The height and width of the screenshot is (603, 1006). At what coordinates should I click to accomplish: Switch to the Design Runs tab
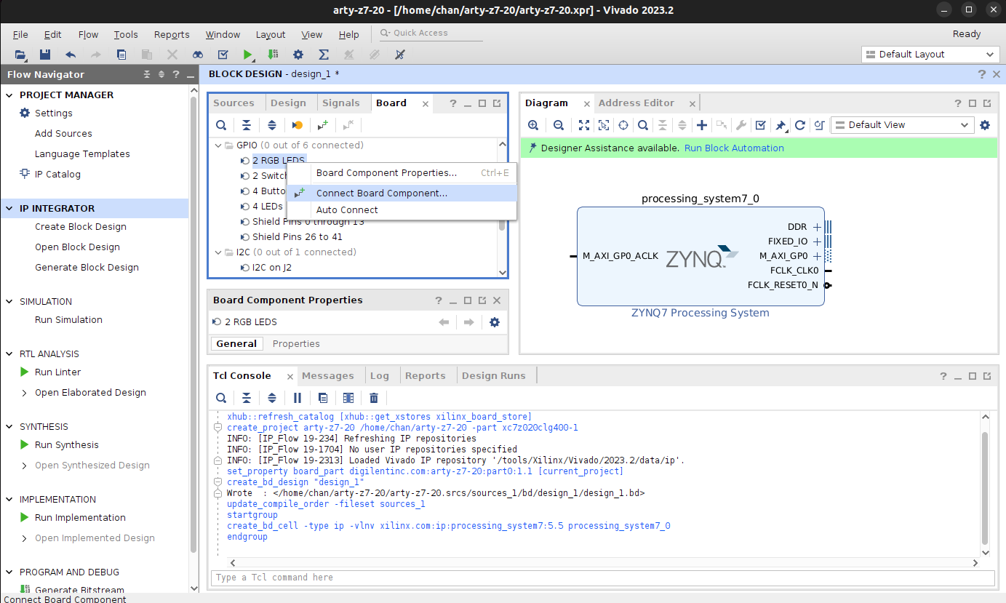pos(493,376)
